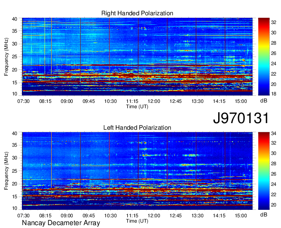Click the 09:45 tick on bottom time axis
Viewport: 281px width, 228px height.
point(88,216)
